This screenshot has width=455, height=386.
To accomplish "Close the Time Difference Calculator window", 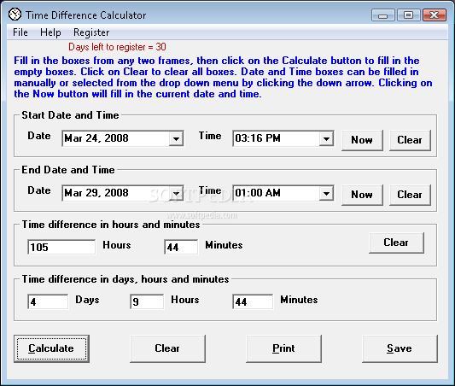I will click(435, 15).
